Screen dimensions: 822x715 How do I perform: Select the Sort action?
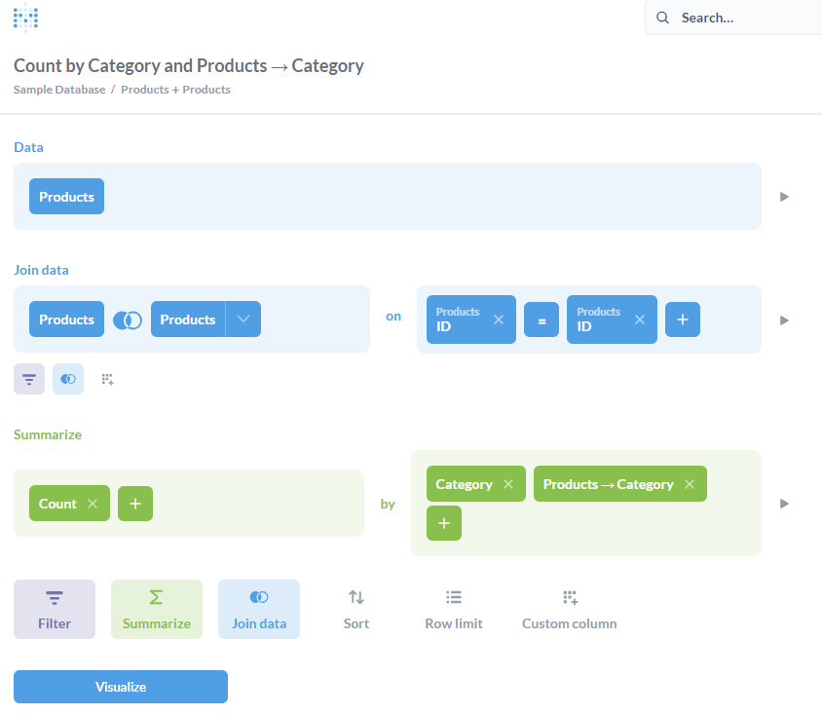356,610
